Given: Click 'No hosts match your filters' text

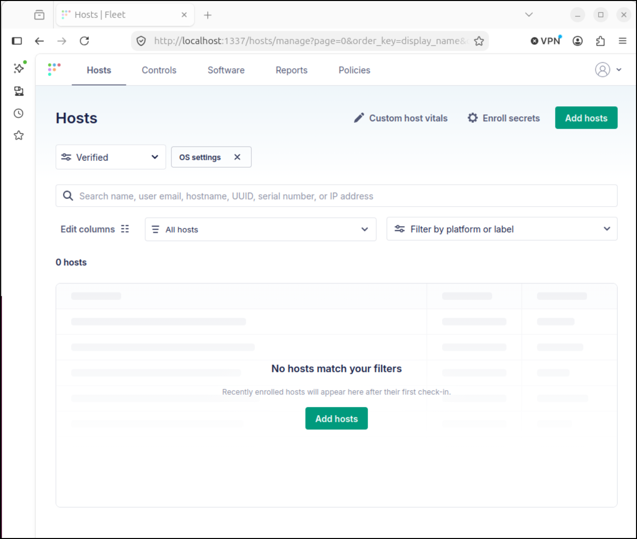Looking at the screenshot, I should coord(336,369).
